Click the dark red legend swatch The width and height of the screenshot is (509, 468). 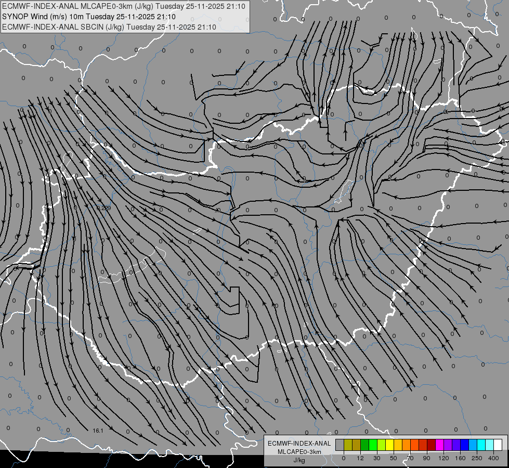(432, 445)
